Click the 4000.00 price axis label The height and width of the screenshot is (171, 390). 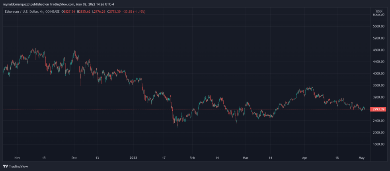[x=378, y=73]
